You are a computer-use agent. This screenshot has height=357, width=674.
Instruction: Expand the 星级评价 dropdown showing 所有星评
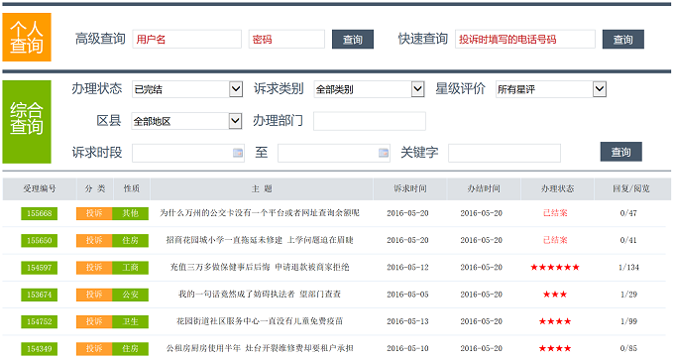pyautogui.click(x=551, y=89)
